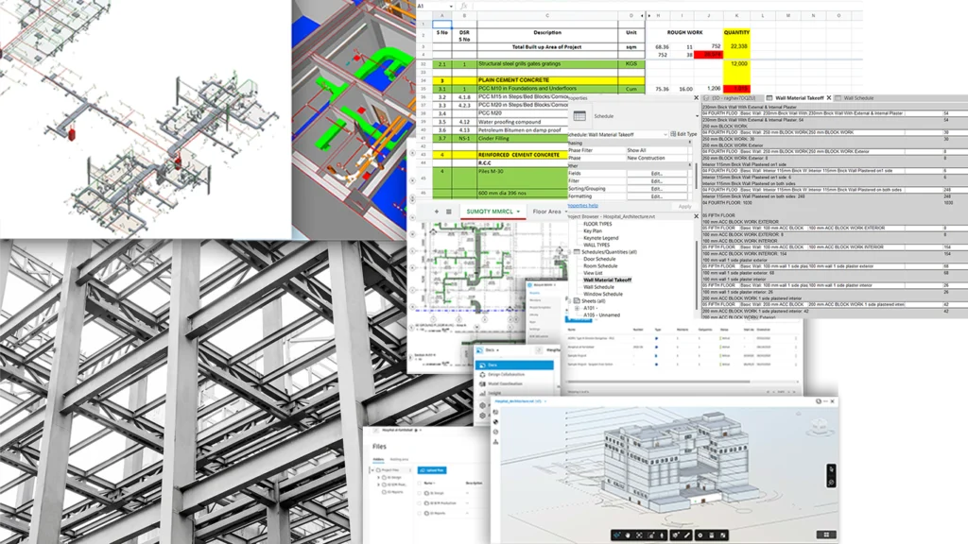Viewport: 968px width, 544px height.
Task: Select the checkbox beside the 02 BIM Production folder
Action: [419, 503]
